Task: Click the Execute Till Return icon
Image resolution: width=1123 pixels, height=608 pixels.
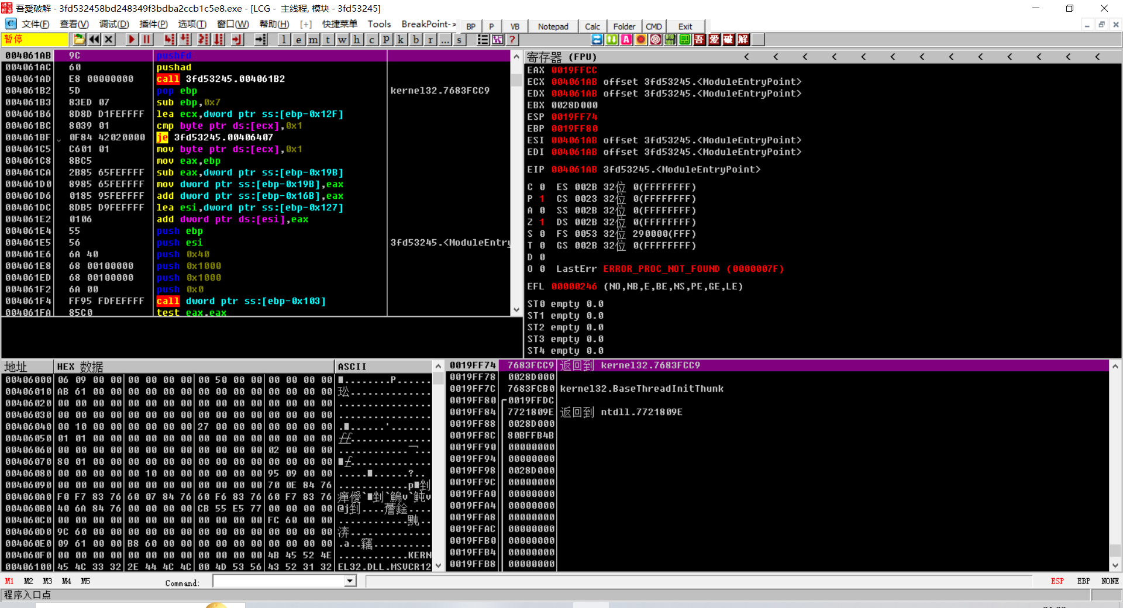Action: pos(237,39)
